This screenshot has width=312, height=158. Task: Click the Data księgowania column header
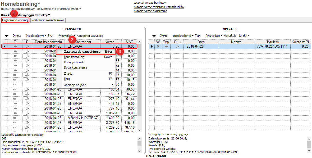[x=48, y=42]
